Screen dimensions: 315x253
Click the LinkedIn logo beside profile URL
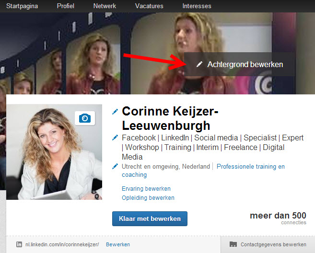(19, 244)
